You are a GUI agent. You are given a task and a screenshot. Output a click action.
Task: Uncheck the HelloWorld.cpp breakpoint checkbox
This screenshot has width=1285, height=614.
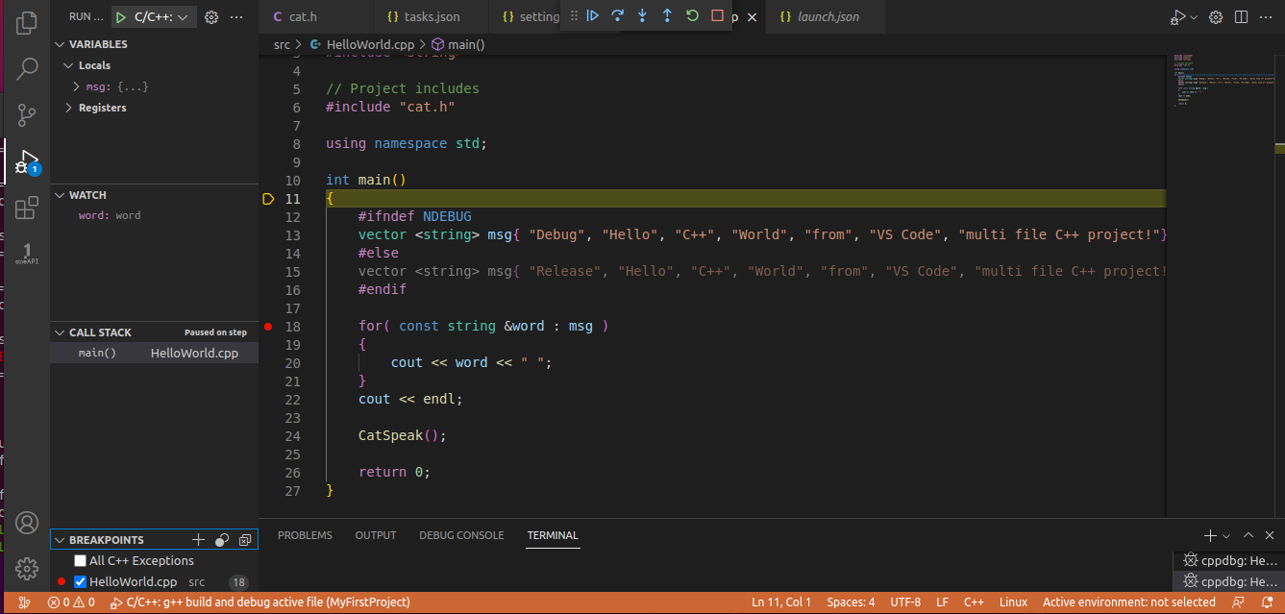click(x=81, y=582)
